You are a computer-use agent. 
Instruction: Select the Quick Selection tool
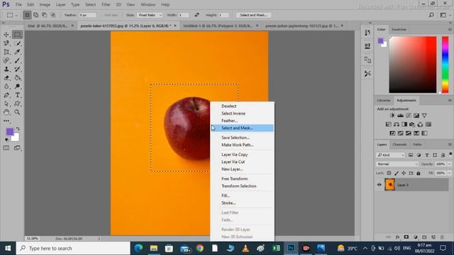point(17,43)
